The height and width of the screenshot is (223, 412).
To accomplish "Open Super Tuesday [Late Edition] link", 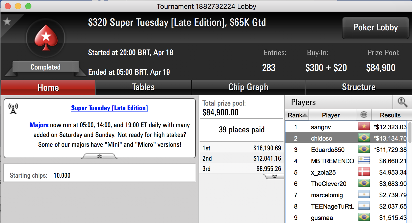I will point(109,108).
